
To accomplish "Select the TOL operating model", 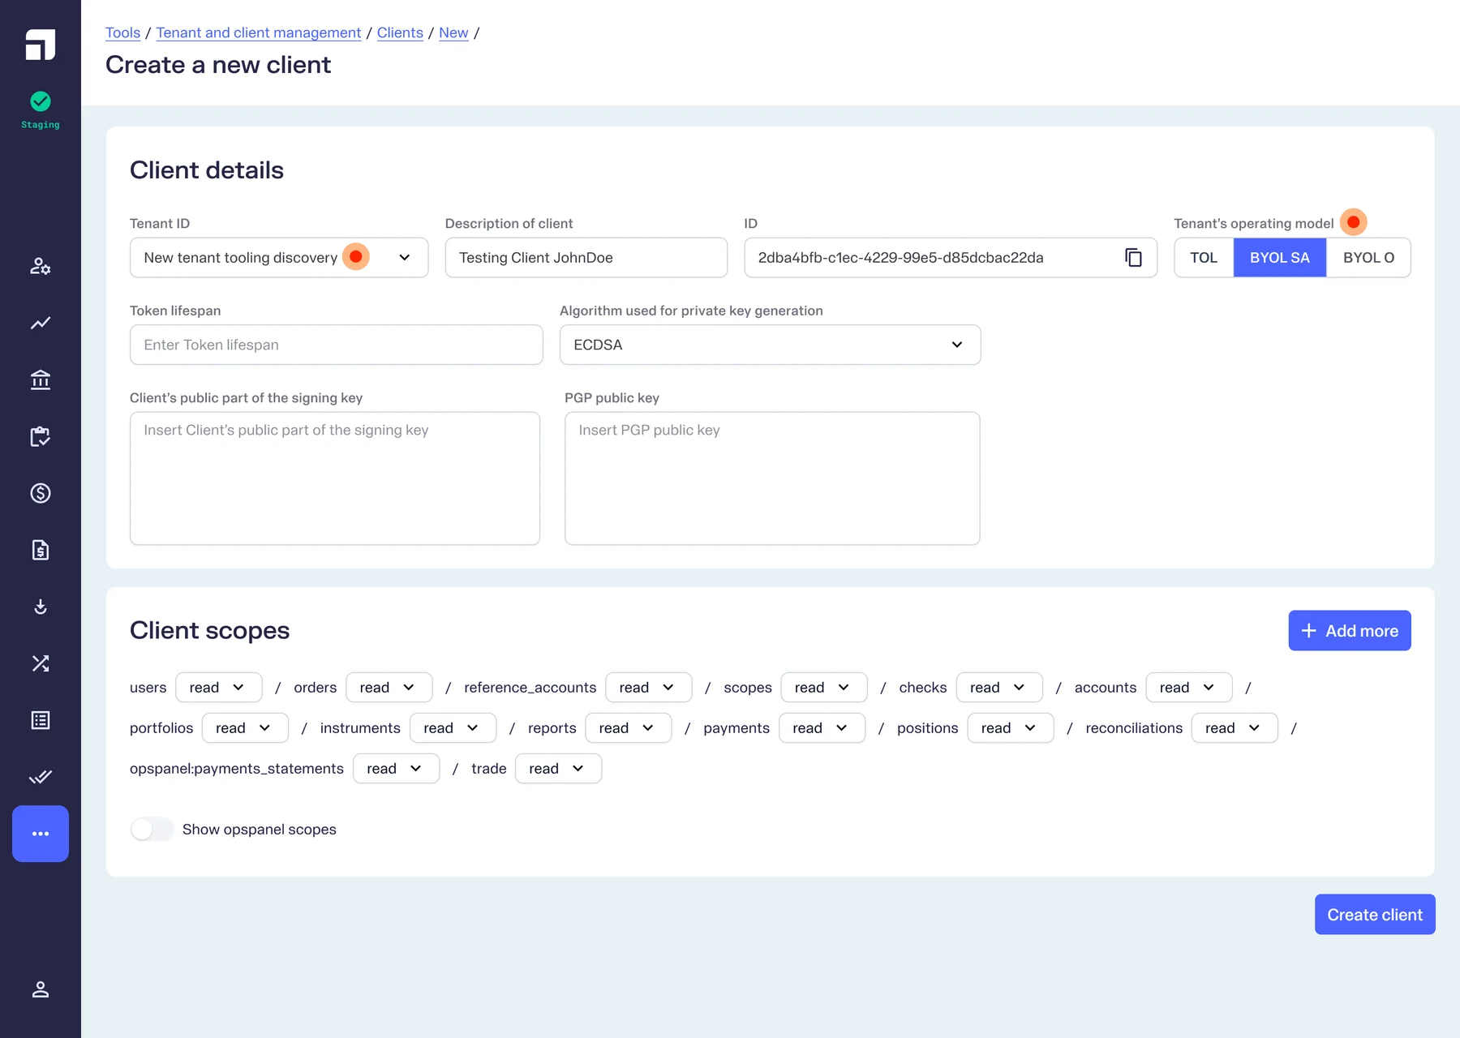I will (1204, 258).
